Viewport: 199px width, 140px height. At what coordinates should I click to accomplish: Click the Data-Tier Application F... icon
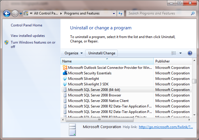click(x=65, y=106)
